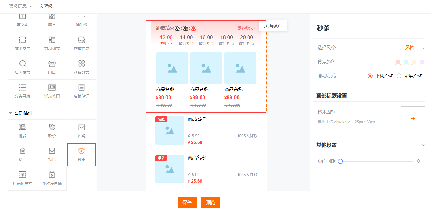Open the 选择风格 style chooser
Viewport: 431px width, 213px height.
click(x=414, y=47)
